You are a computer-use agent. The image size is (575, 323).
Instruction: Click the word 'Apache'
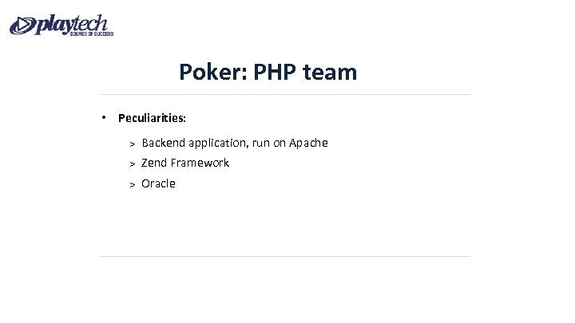(x=307, y=143)
